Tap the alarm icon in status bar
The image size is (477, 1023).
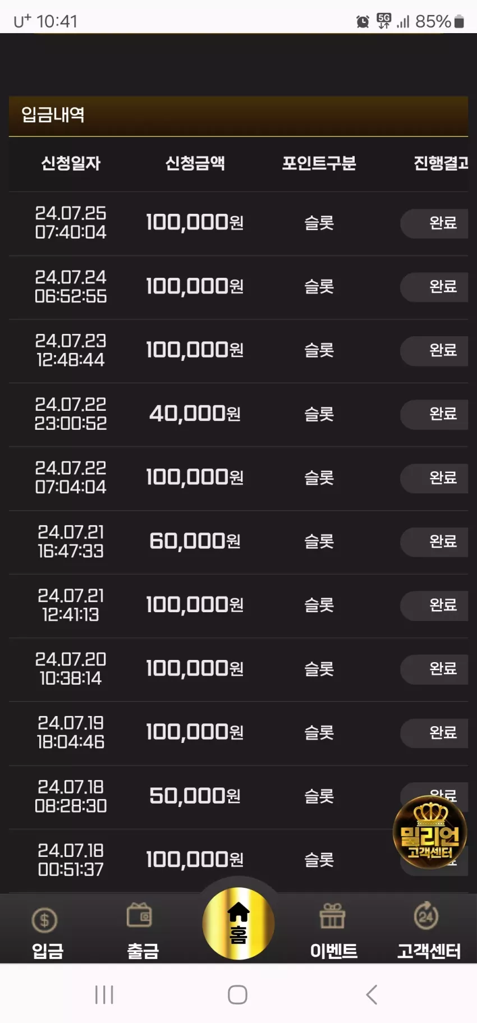tap(363, 21)
